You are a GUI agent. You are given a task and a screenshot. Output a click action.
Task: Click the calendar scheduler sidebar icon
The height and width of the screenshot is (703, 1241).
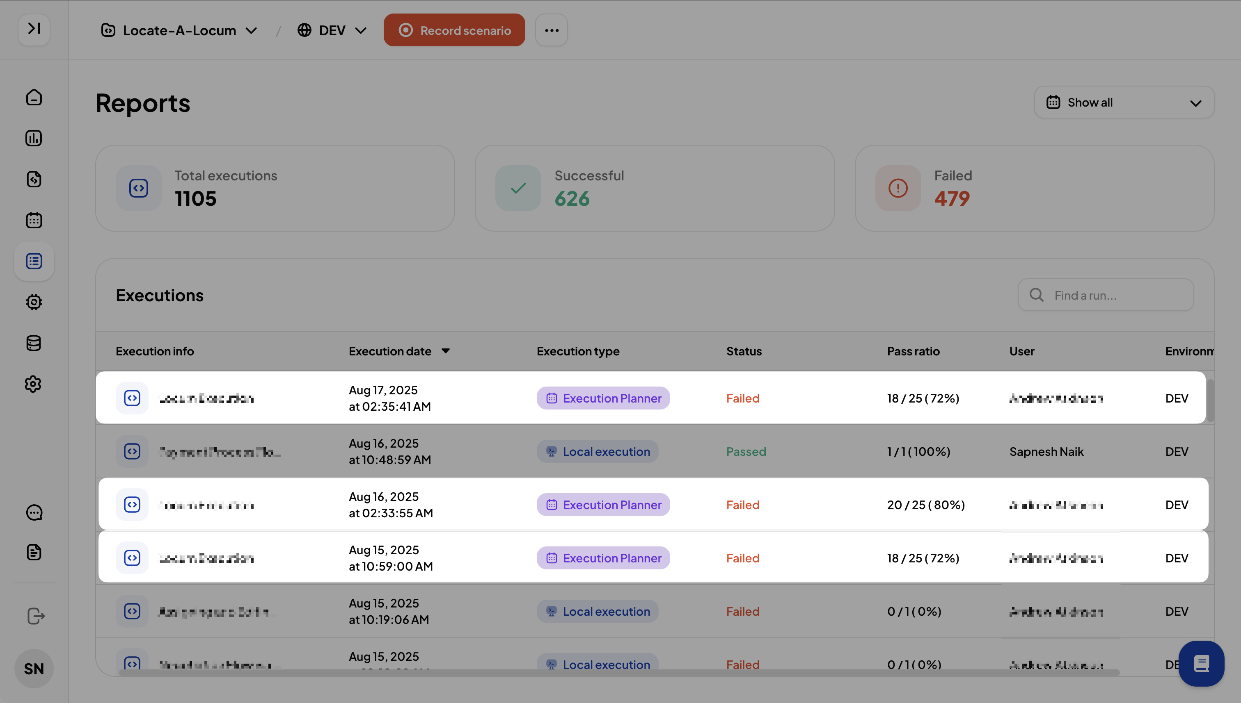click(34, 220)
